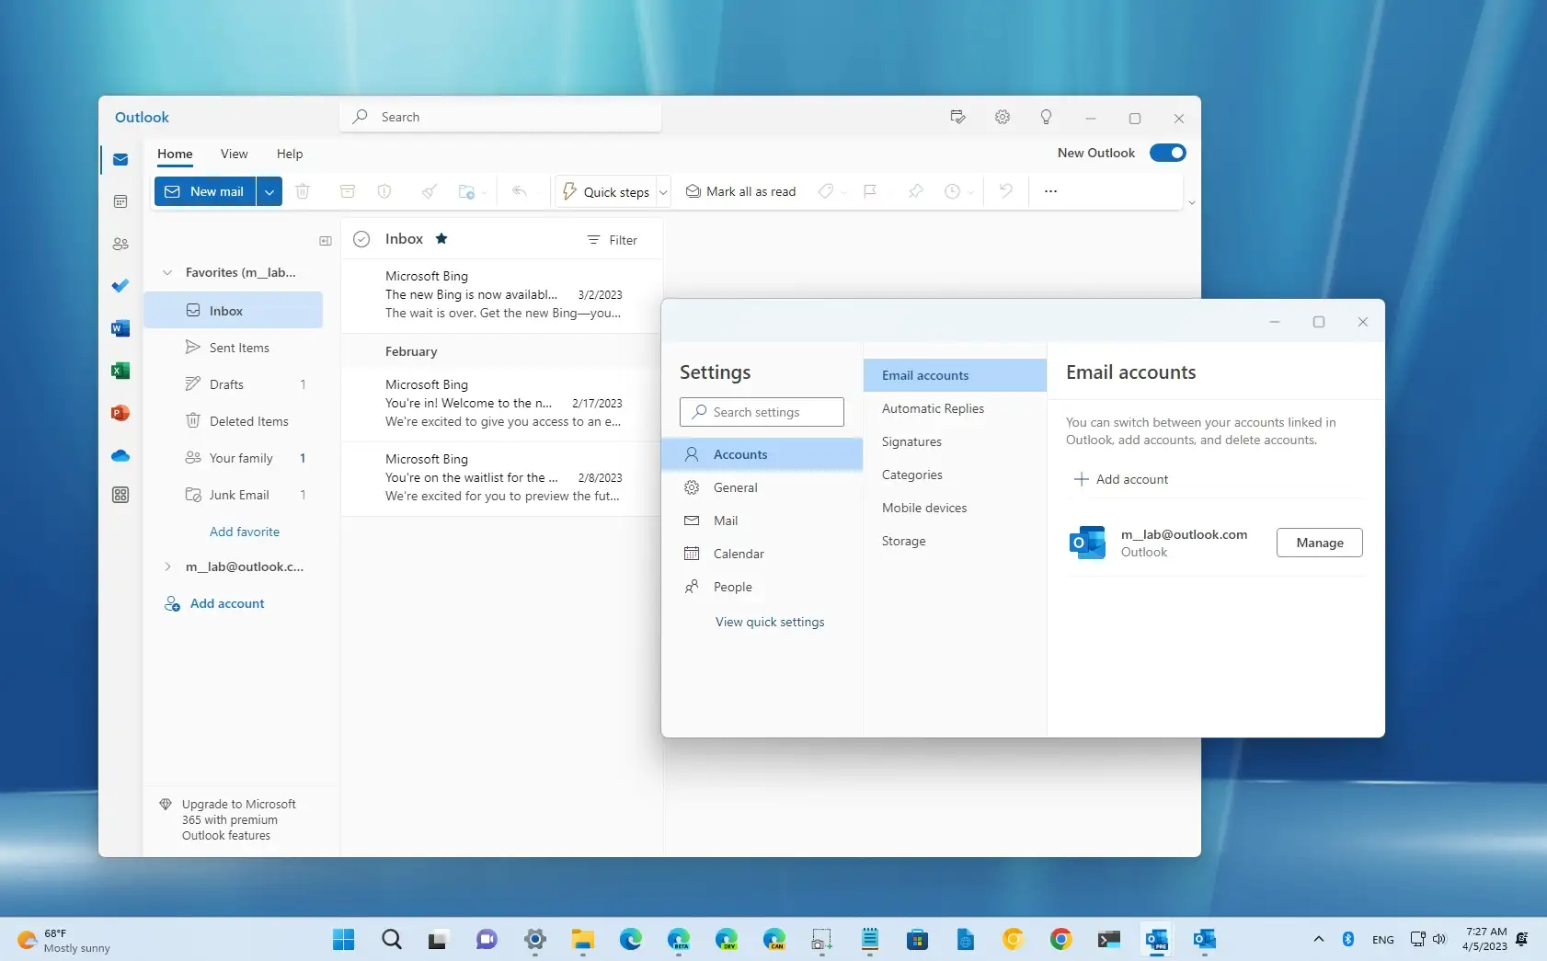The image size is (1547, 961).
Task: Open File Explorer from the taskbar
Action: point(583,939)
